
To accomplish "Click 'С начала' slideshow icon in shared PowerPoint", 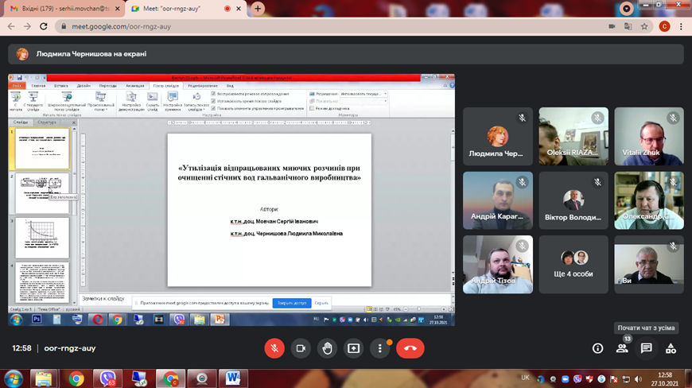I will click(x=15, y=102).
